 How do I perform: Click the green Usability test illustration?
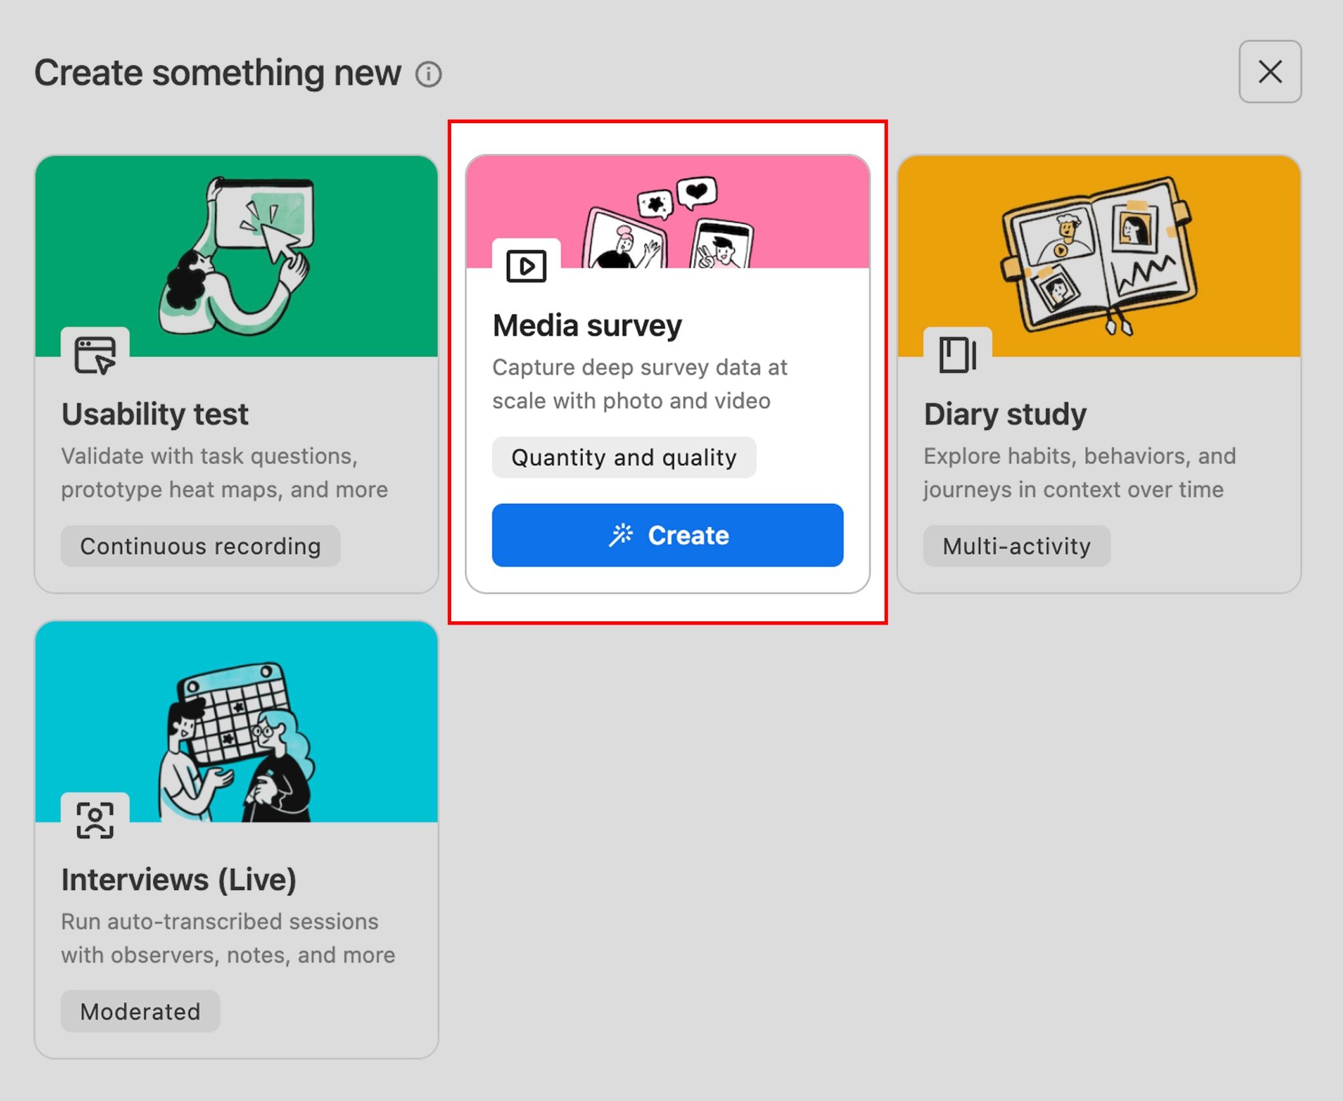[x=236, y=256]
